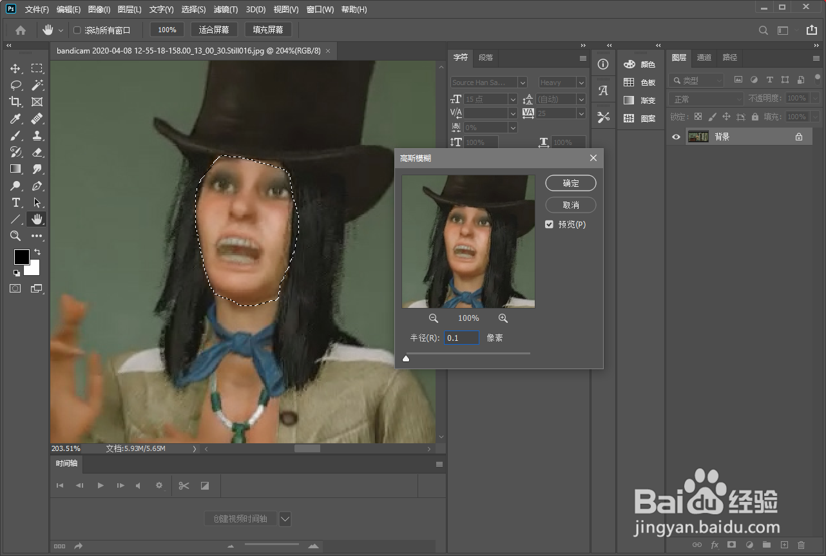Viewport: 826px width, 556px height.
Task: Hide the 背景 layer visibility
Action: (x=676, y=137)
